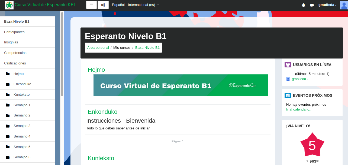Open the Español - Internacional language dropdown

click(x=135, y=5)
